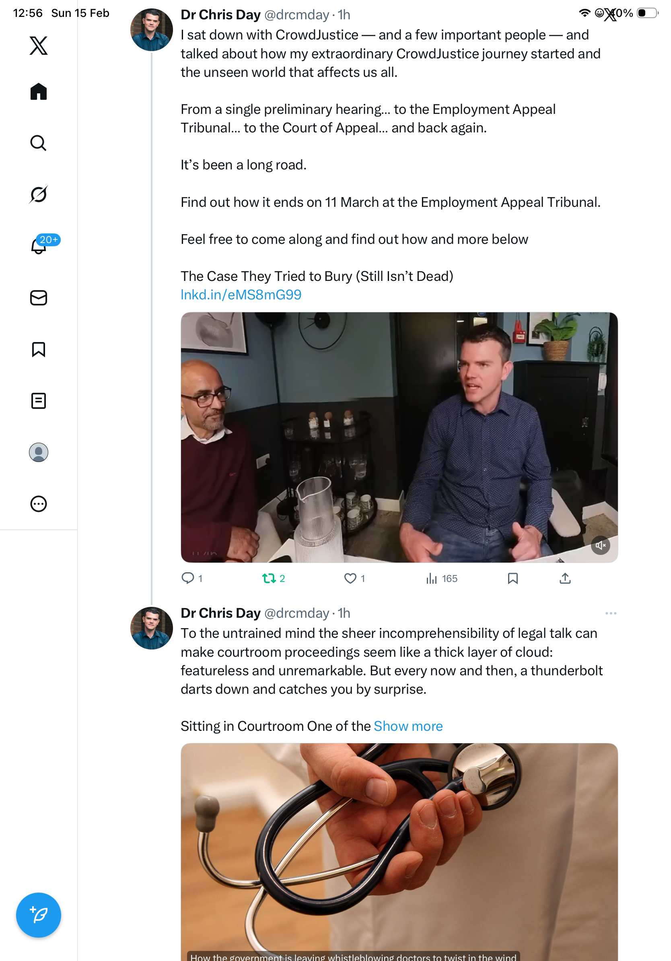Undo repost on the CrowdJustice tweet

click(x=269, y=578)
